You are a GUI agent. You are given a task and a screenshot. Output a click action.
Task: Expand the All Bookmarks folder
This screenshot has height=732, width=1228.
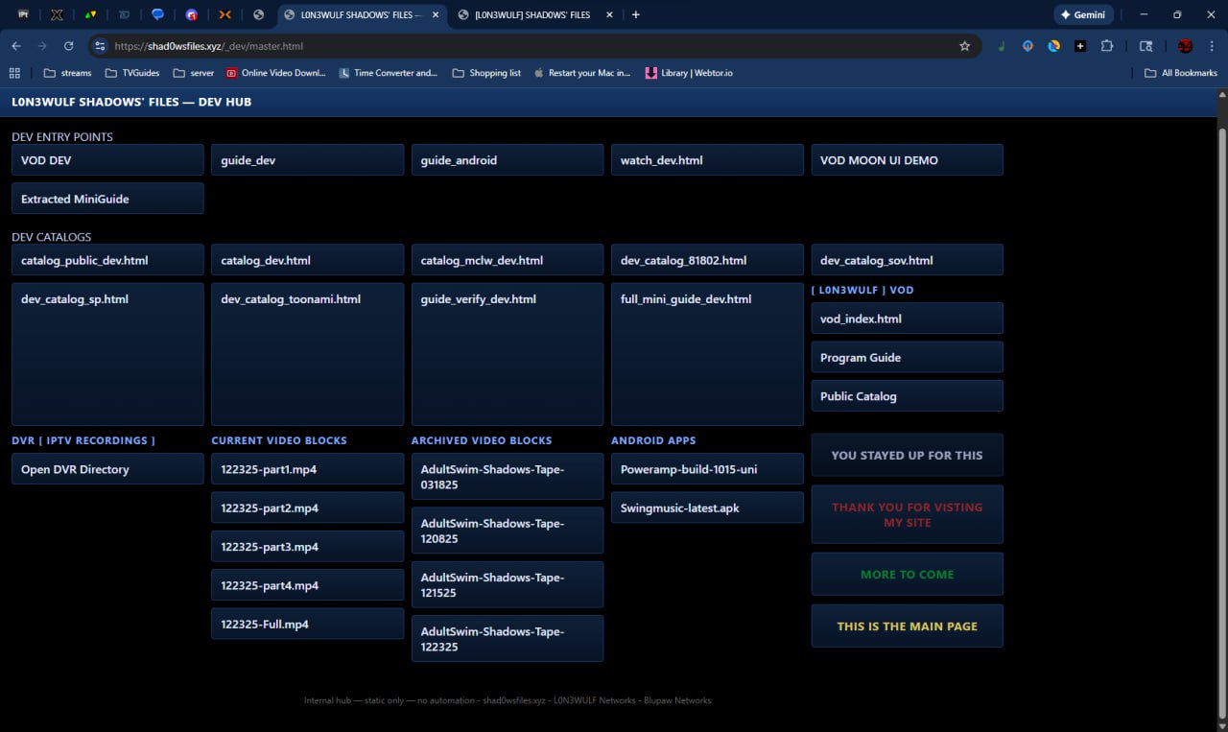click(x=1180, y=73)
